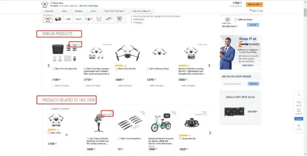Click RS 2 3-Axis Gimbal Stabilizer image
This screenshot has height=156, width=307.
click(99, 123)
